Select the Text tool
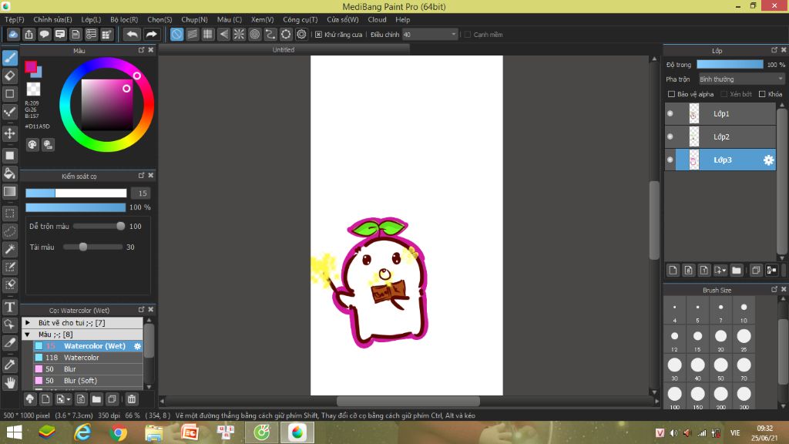 pos(9,307)
